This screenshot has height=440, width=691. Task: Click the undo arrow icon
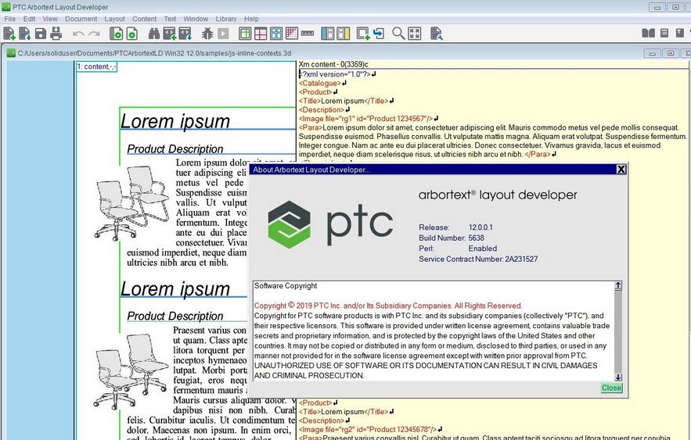coord(78,34)
